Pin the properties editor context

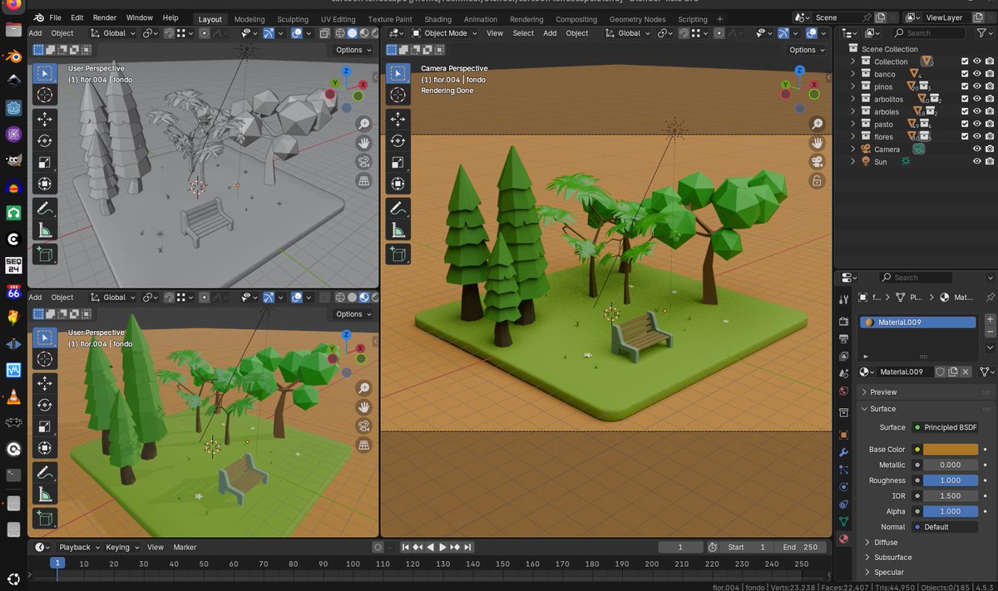pyautogui.click(x=990, y=297)
